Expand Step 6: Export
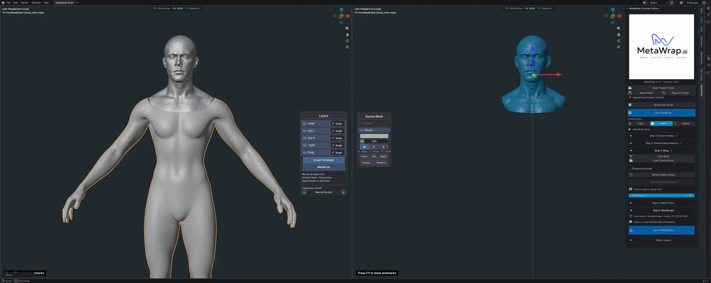This screenshot has width=711, height=283. pyautogui.click(x=662, y=240)
